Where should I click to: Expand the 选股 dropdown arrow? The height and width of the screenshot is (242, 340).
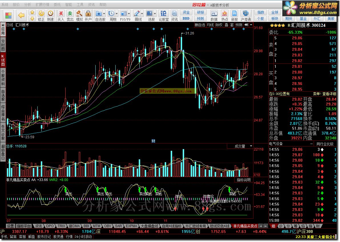(155, 14)
